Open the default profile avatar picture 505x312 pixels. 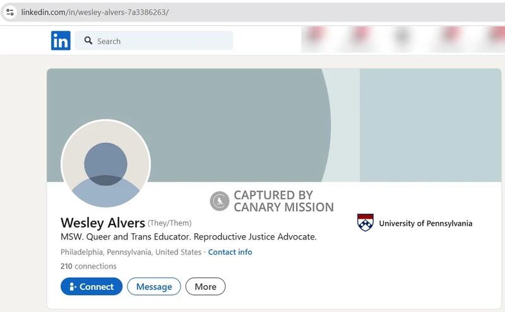(105, 164)
